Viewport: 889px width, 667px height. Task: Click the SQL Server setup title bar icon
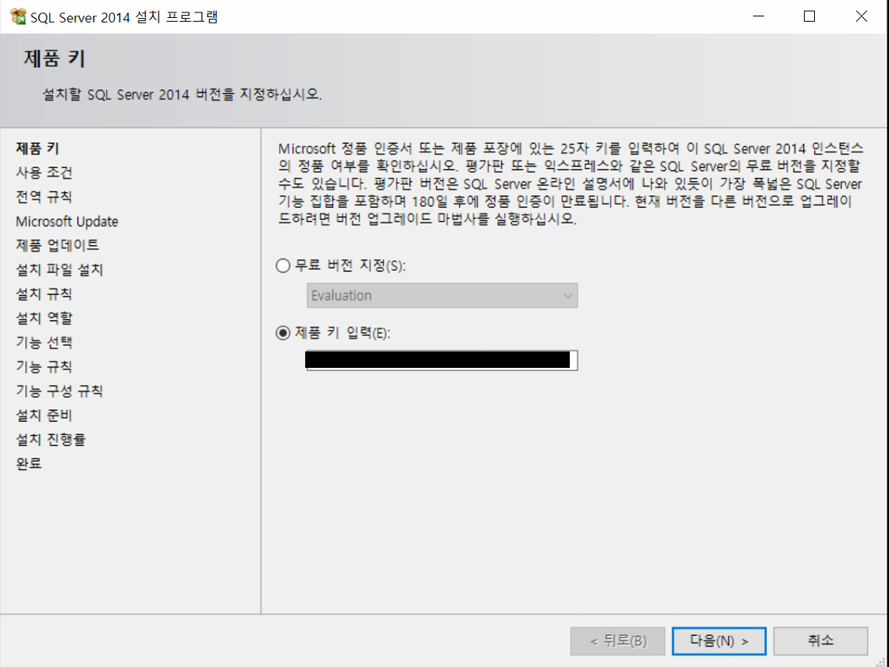[18, 16]
